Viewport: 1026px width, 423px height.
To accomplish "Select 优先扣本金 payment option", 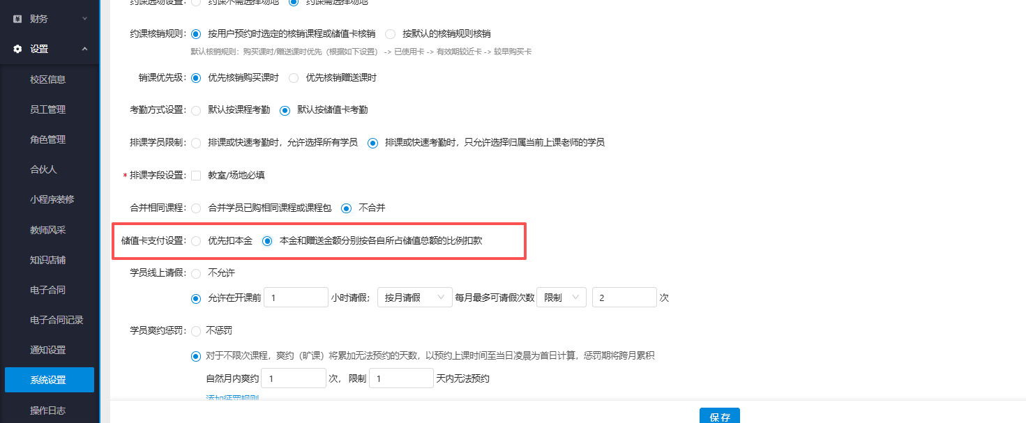I will [x=196, y=240].
